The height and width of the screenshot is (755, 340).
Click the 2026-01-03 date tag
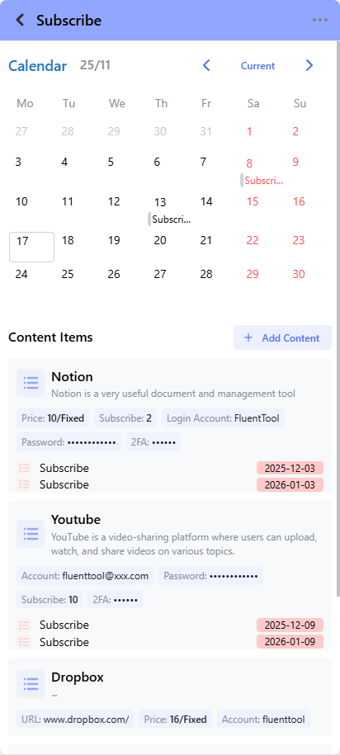pos(290,484)
